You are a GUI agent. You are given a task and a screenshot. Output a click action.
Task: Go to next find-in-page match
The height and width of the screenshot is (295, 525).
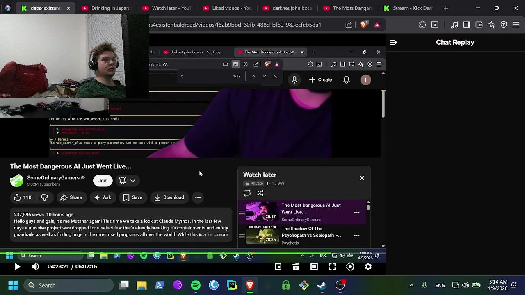click(x=264, y=76)
